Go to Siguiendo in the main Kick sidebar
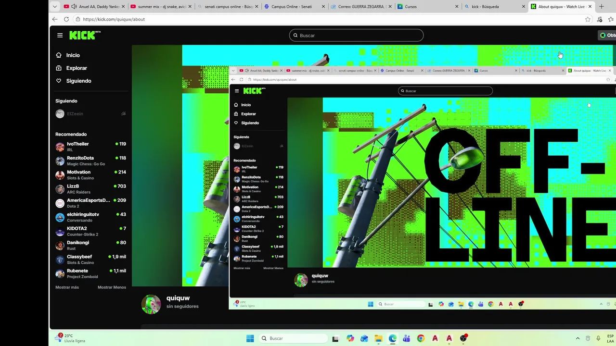This screenshot has height=346, width=616. [x=78, y=81]
